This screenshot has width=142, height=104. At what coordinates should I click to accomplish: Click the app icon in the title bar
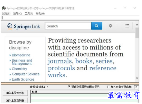pos(4,8)
